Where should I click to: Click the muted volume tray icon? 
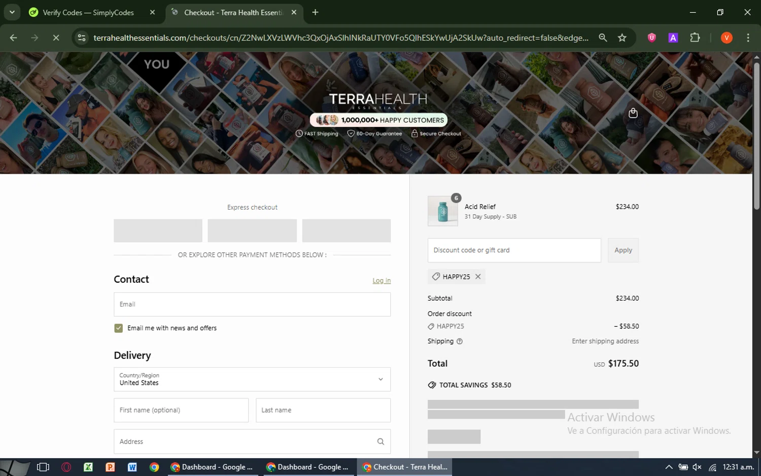pos(697,467)
